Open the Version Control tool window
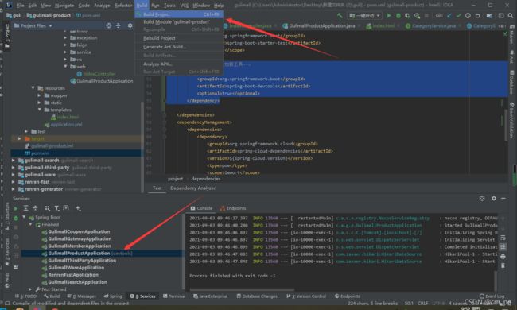Viewport: 517px width, 310px height. 306,296
